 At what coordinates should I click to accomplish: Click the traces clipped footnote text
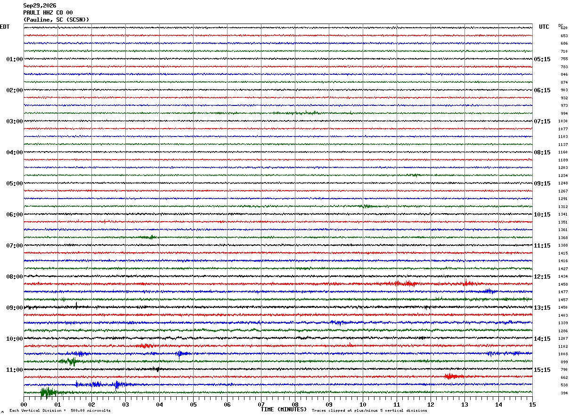369,410
